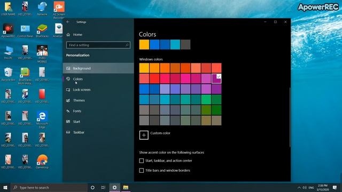Choose the red swatch in second row
Image resolution: width=342 pixels, height=192 pixels.
click(154, 78)
